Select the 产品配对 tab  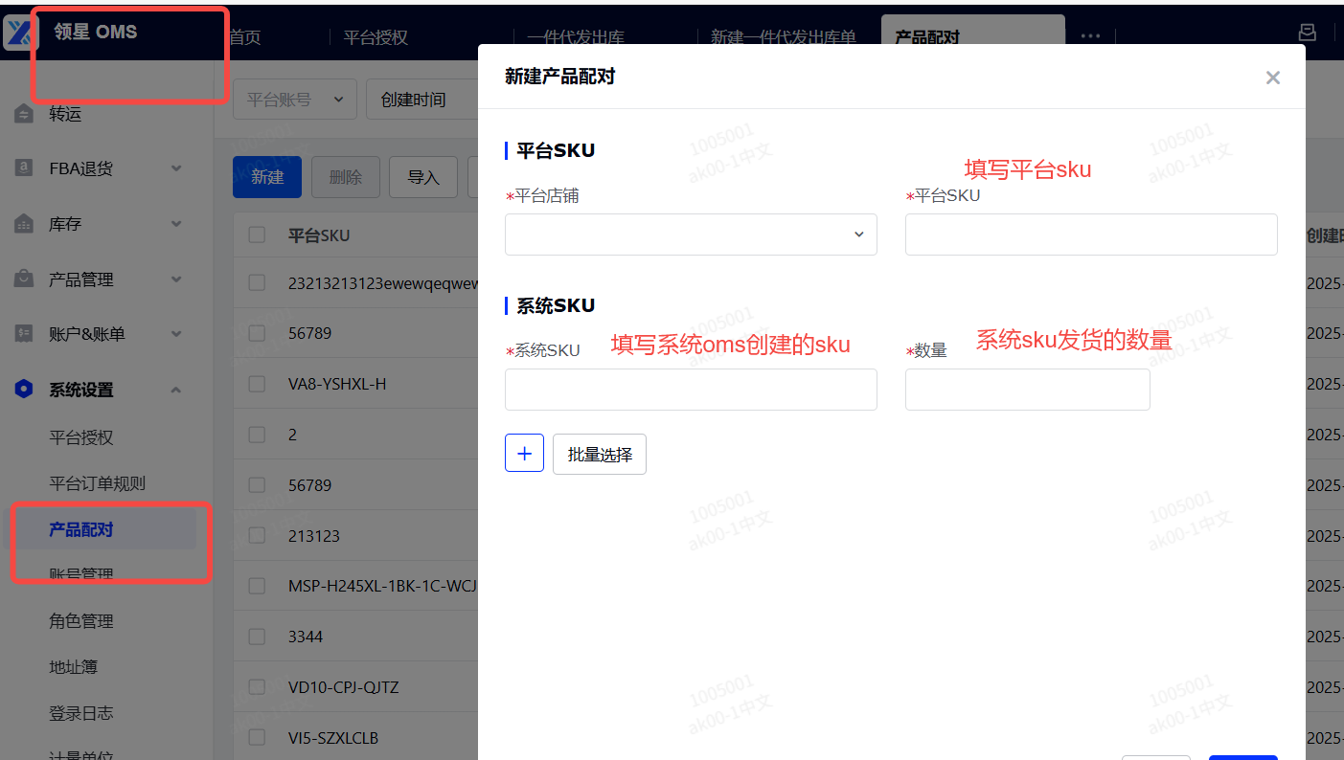tap(927, 37)
